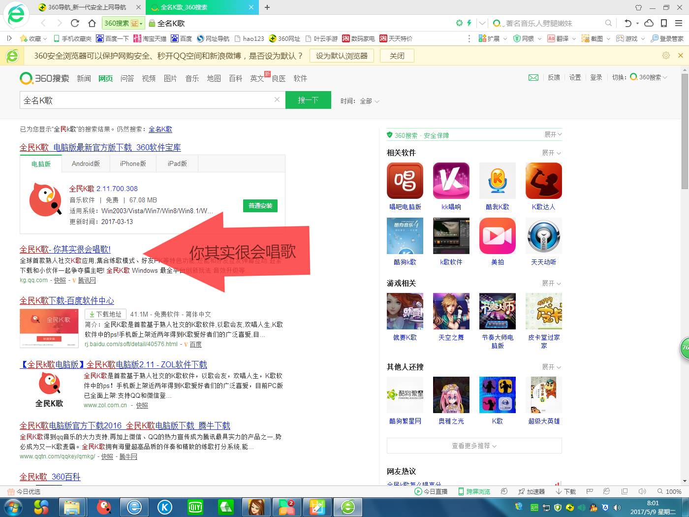This screenshot has height=517, width=689.
Task: Open 扩展 extensions toolbar item
Action: coord(492,38)
